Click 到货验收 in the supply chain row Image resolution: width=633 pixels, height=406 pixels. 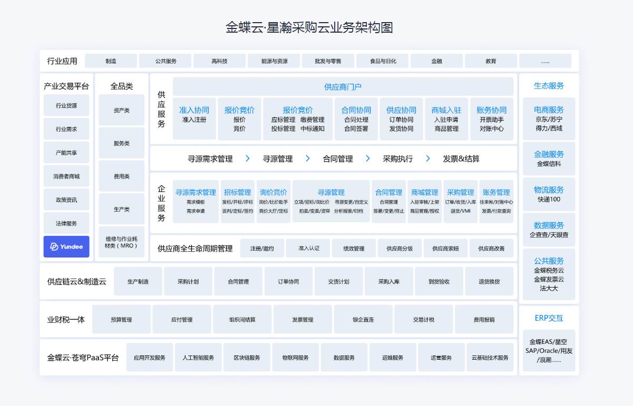[439, 281]
